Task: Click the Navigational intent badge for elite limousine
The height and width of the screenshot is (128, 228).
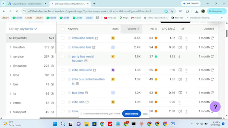Action: point(113,70)
